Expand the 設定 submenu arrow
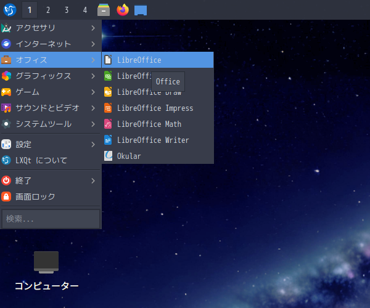Screen dimensions: 370x308 click(x=93, y=144)
